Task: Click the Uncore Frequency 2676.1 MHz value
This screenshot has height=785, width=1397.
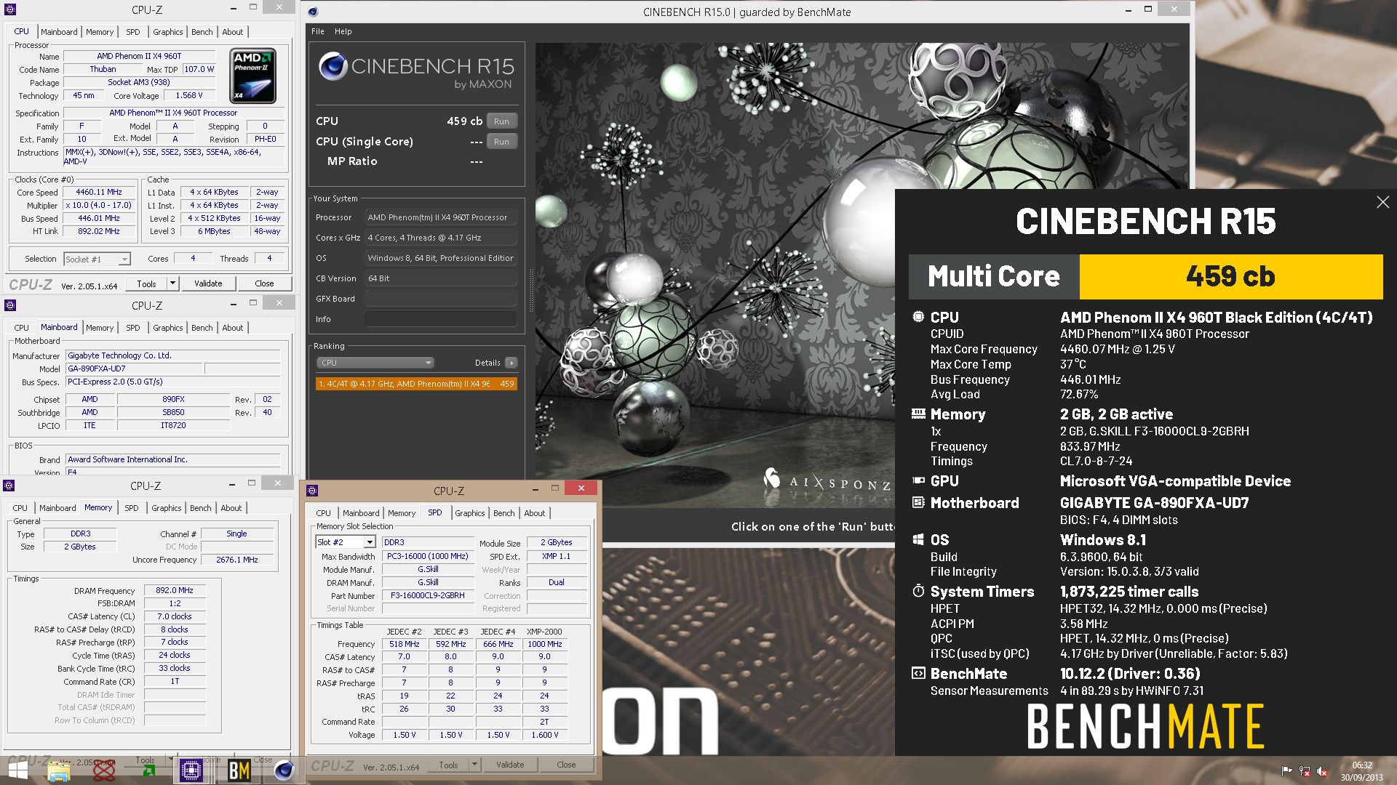Action: tap(237, 560)
